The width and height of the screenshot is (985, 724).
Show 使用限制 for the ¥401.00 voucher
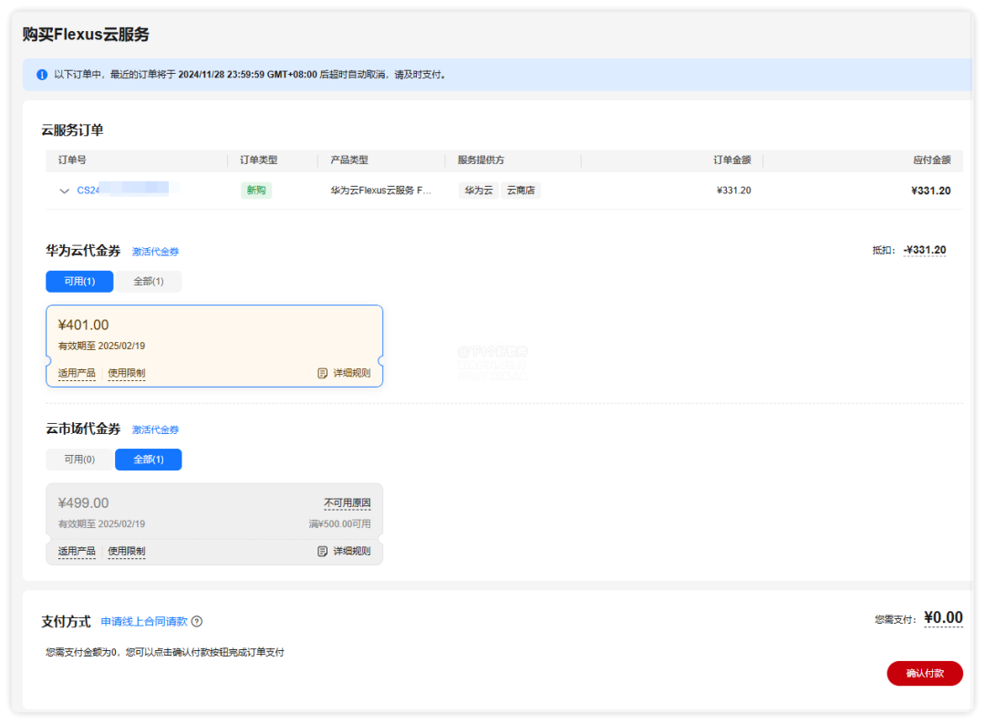click(126, 373)
